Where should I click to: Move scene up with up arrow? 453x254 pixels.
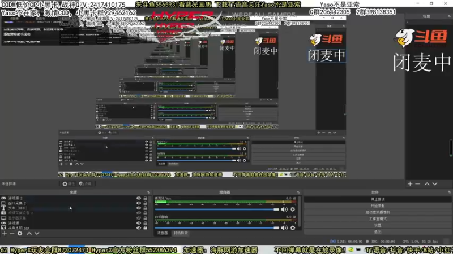[x=427, y=184]
